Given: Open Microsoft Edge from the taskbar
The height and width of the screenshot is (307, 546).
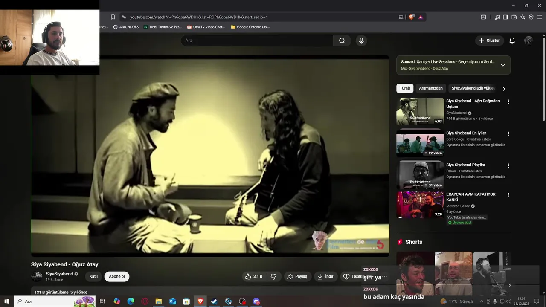Looking at the screenshot, I should point(131,301).
